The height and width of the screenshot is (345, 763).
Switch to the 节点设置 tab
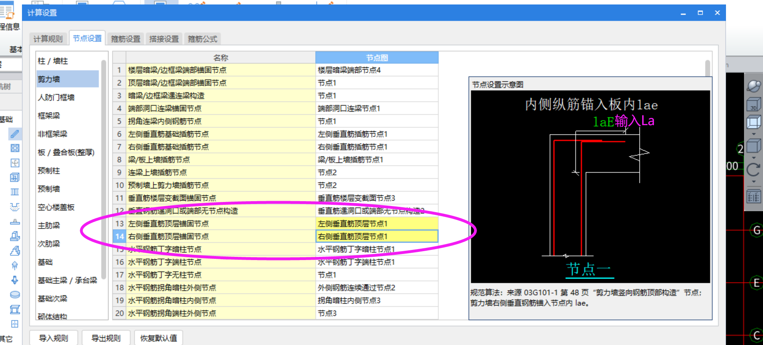point(87,38)
